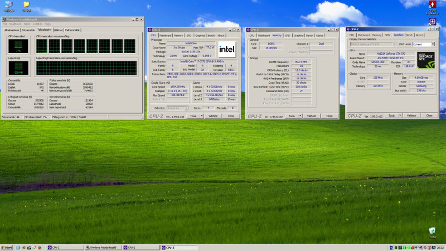Switch to the Alkalmazások tab
446x251 pixels.
click(x=12, y=30)
